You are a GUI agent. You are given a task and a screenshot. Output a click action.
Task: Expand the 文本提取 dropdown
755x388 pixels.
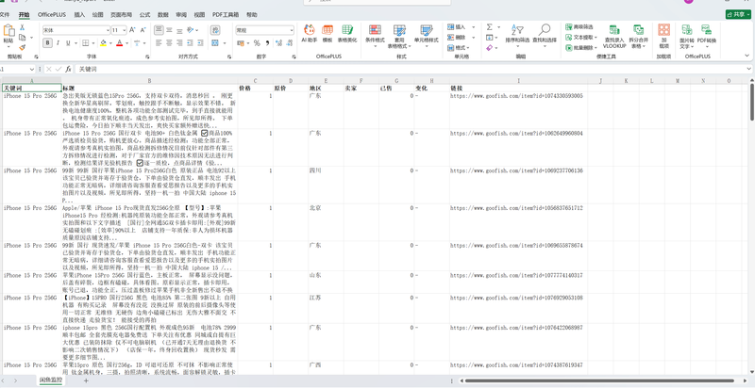[x=596, y=38]
